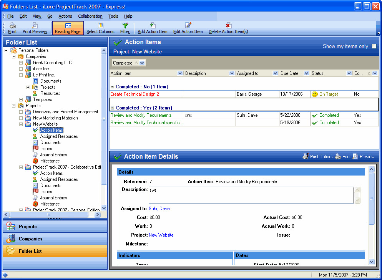Open Action Items under ProjectTrack 2007 Collaborative
Image resolution: width=382 pixels, height=280 pixels.
[x=51, y=173]
